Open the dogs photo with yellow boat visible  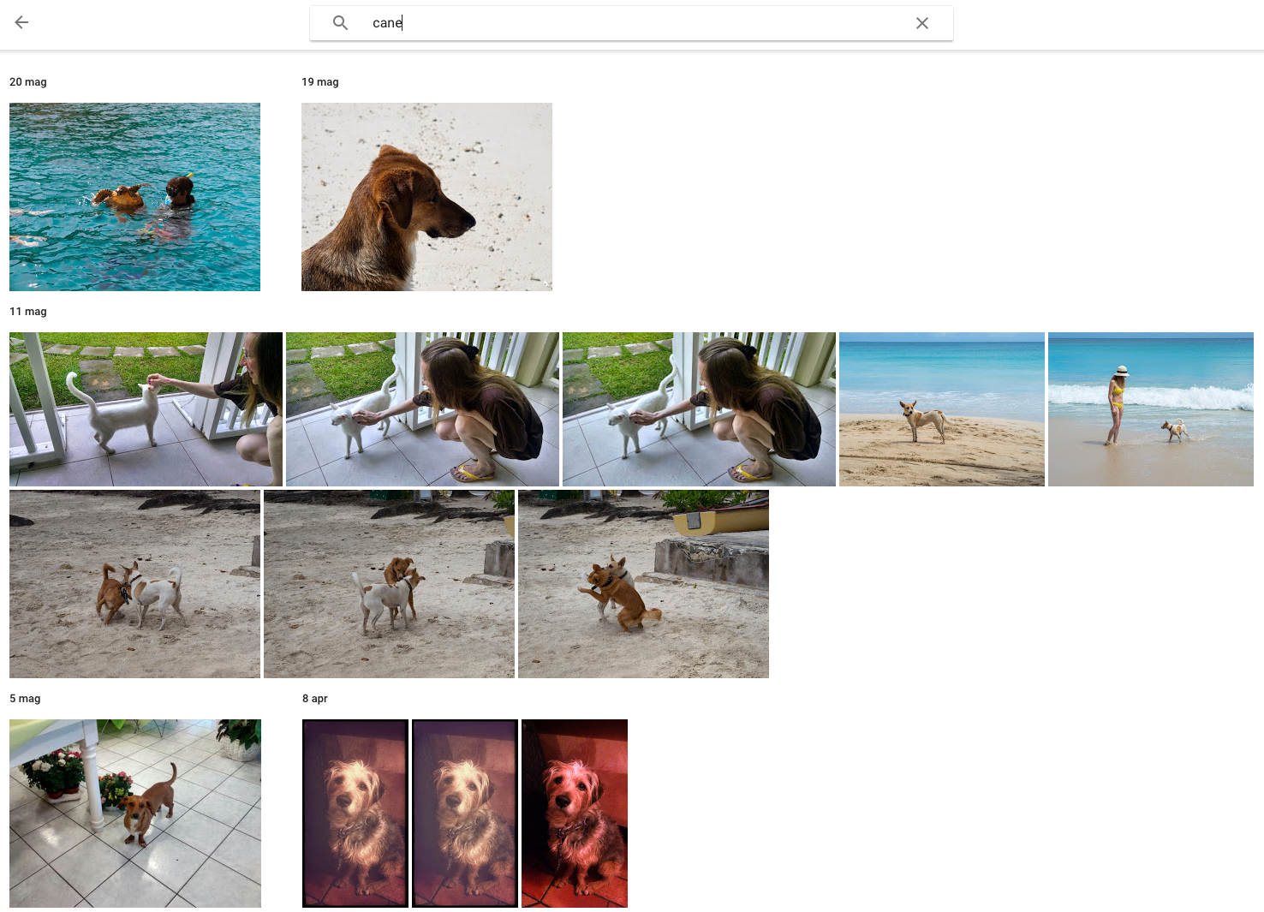point(643,584)
